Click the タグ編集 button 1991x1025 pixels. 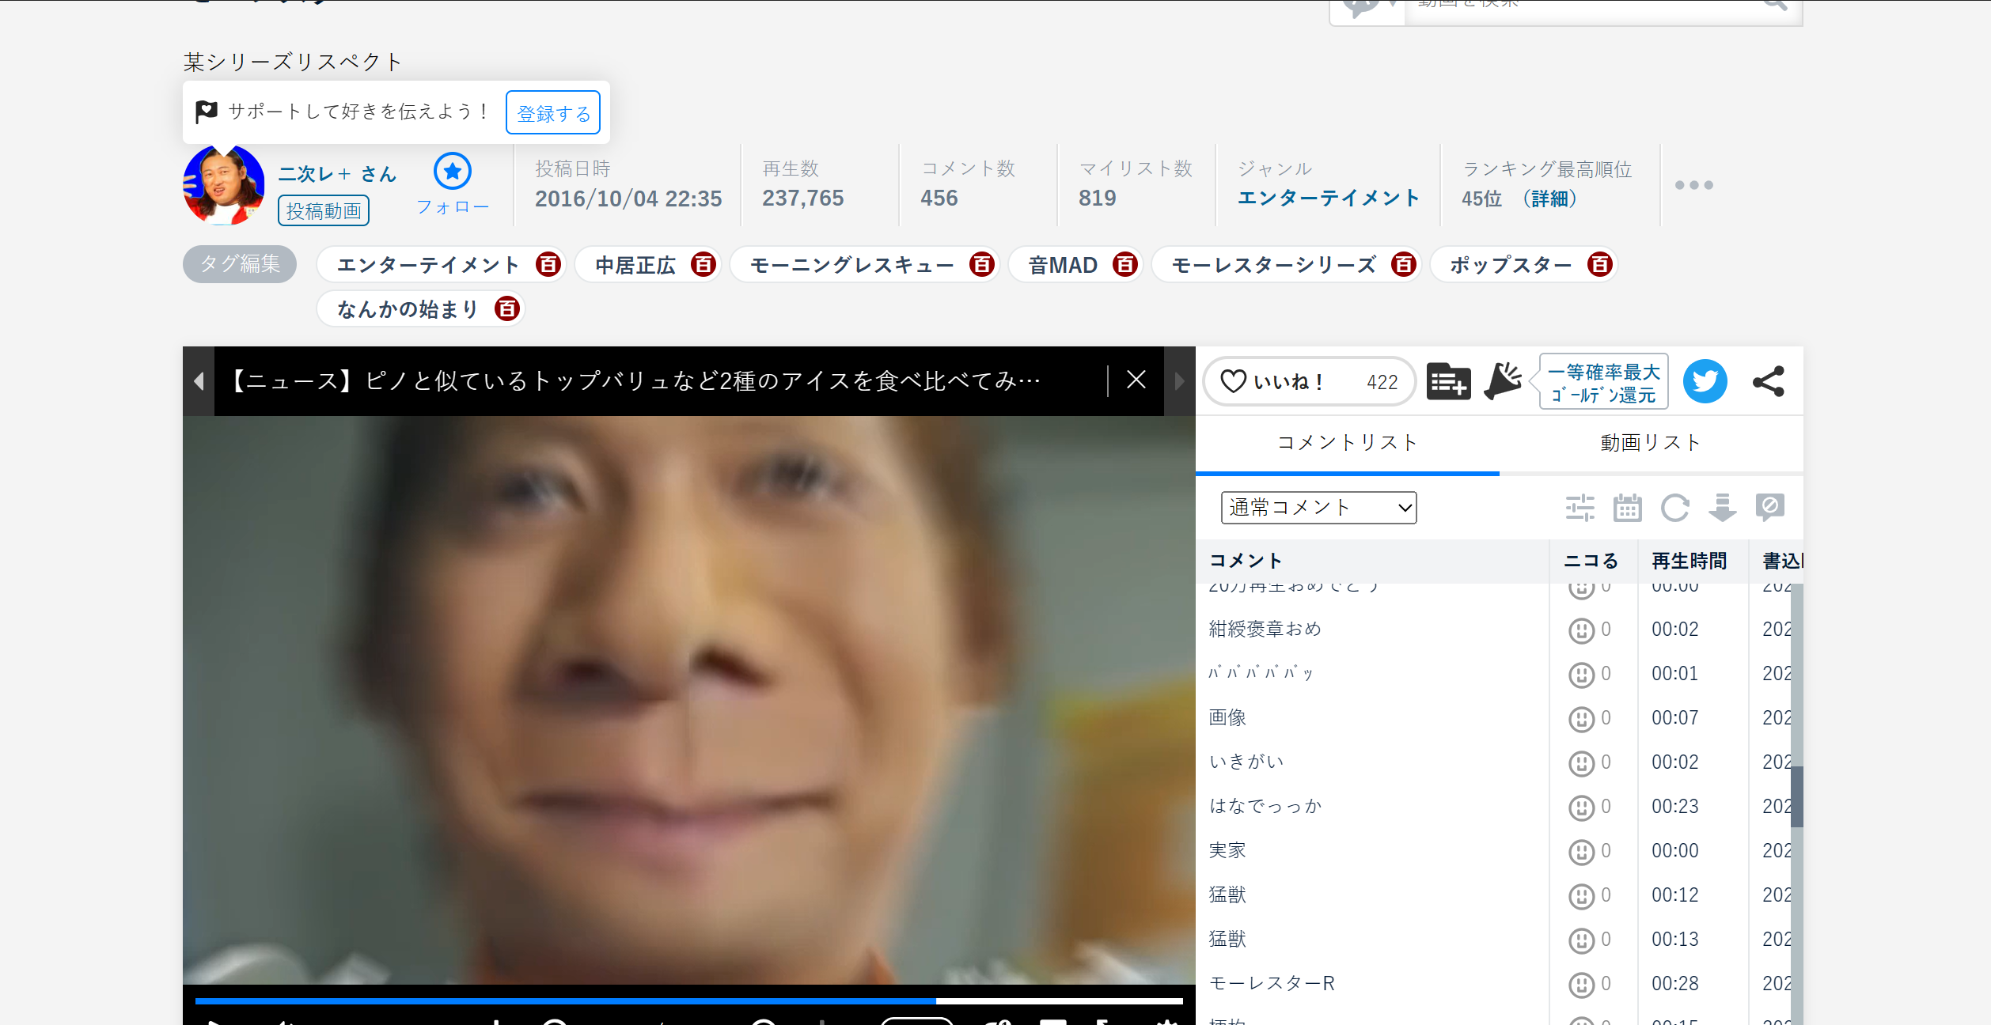(240, 263)
